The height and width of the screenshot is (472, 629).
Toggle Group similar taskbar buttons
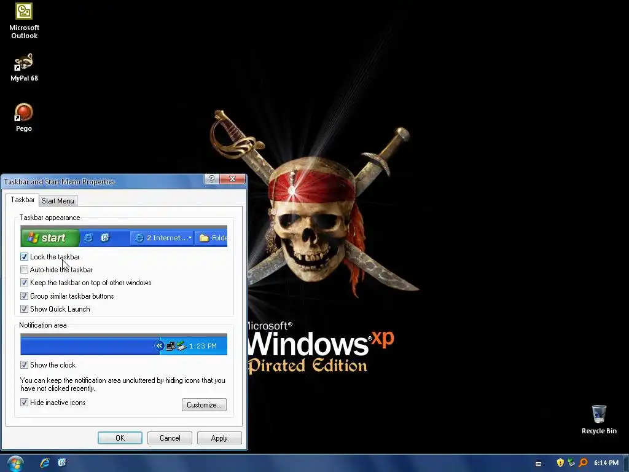click(24, 296)
